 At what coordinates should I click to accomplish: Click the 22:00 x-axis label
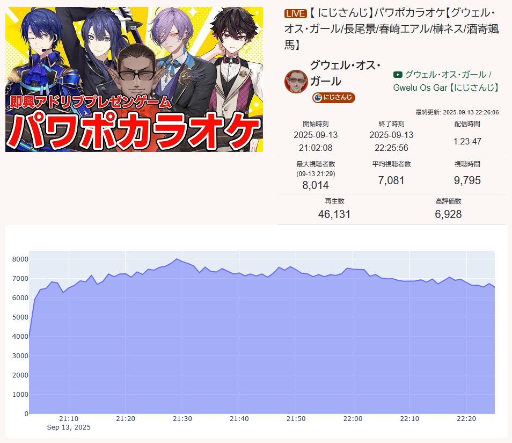point(353,418)
